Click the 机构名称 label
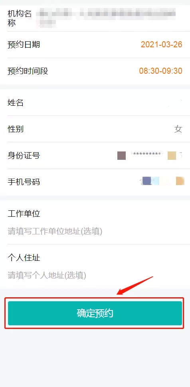Screen dimensions: 190x387 [20, 18]
